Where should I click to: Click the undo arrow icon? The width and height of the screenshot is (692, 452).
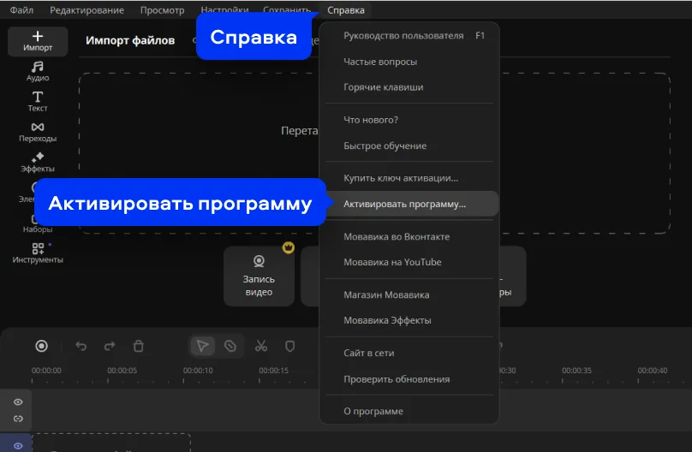coord(81,346)
